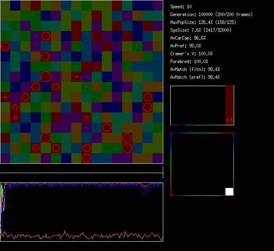The width and height of the screenshot is (274, 251).
Task: Click the Generation counter text
Action: click(x=211, y=14)
